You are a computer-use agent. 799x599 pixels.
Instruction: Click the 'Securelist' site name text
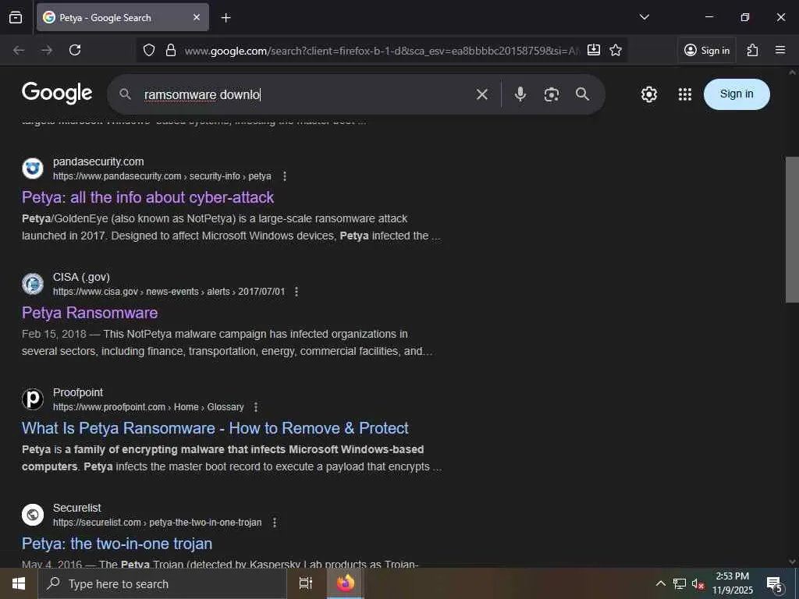(x=77, y=508)
